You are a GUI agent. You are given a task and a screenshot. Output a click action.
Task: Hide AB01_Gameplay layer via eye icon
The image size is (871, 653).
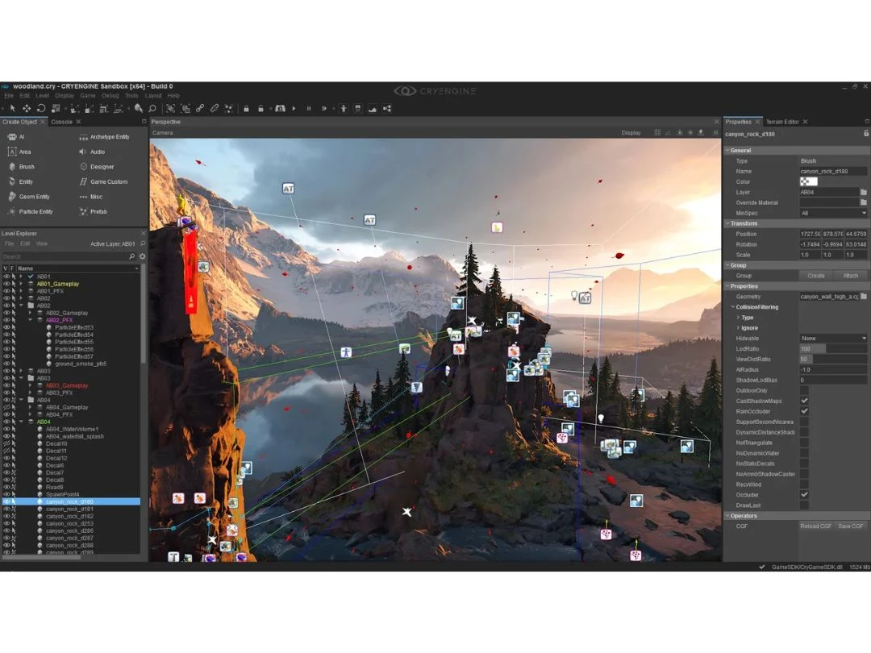(x=6, y=284)
